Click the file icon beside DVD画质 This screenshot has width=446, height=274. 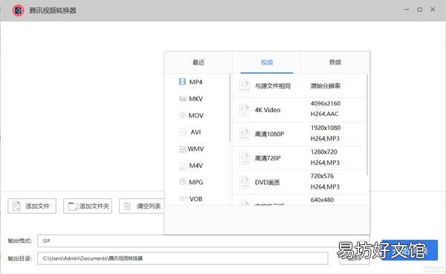245,183
